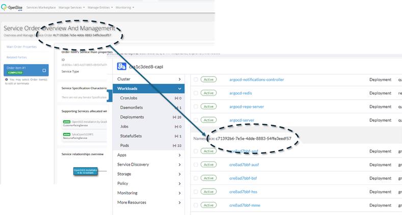Tick the checkbox for argocd-notifications-controller

(x=196, y=80)
